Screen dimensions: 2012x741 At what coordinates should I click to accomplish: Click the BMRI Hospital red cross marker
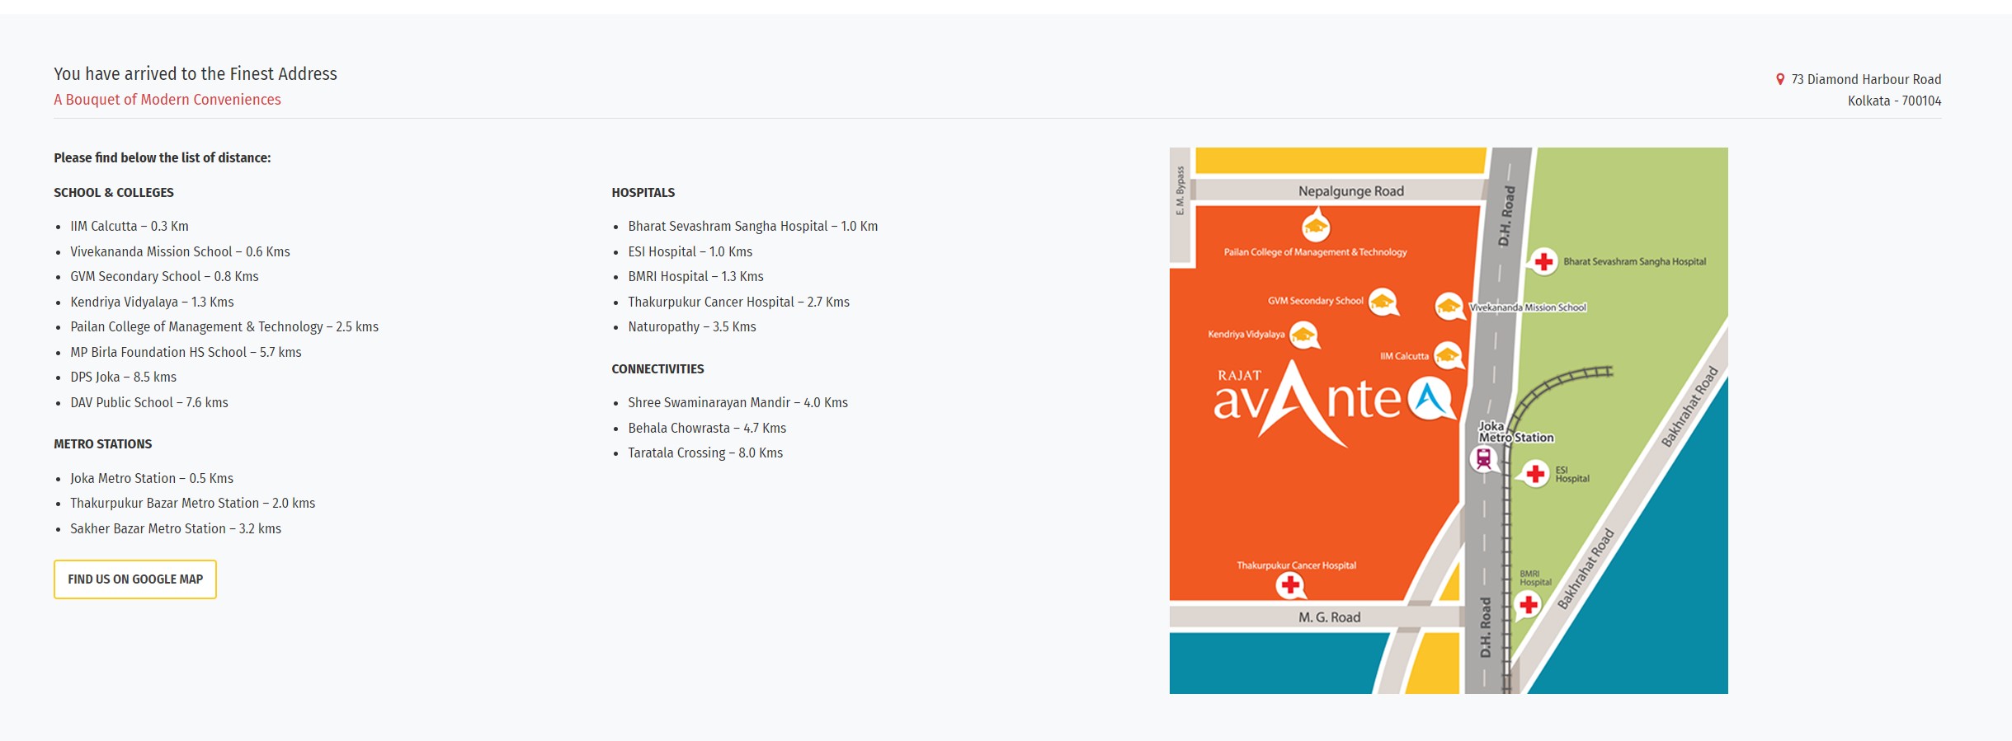click(x=1529, y=604)
